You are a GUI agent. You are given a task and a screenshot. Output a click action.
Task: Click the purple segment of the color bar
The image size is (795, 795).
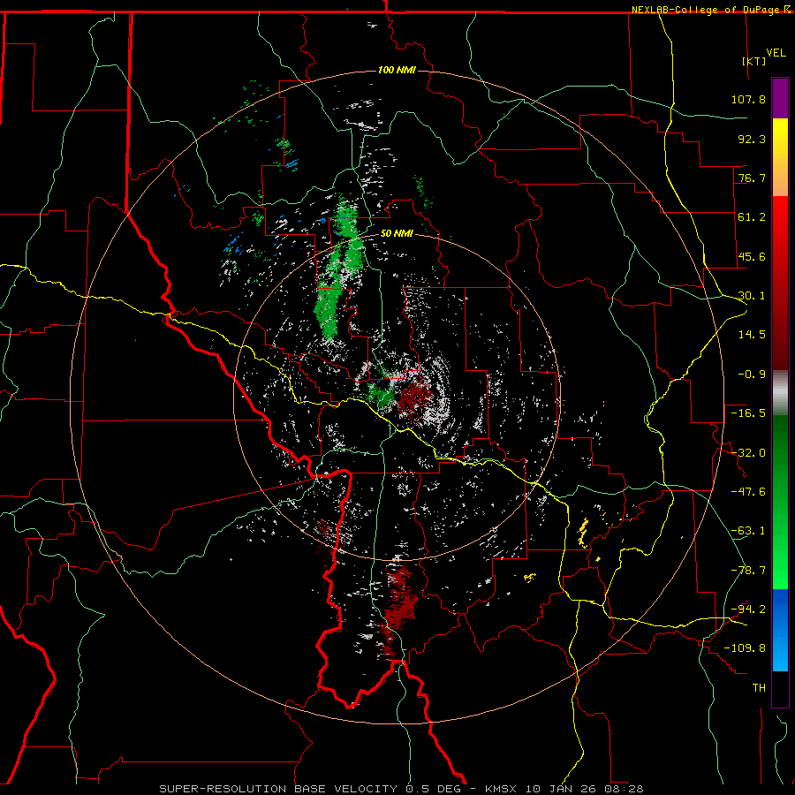(780, 98)
